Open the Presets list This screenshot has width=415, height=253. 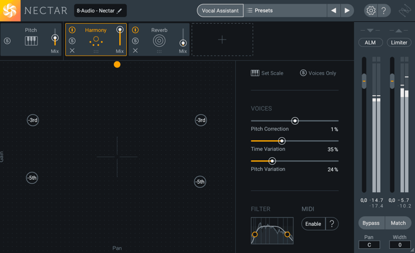click(285, 11)
